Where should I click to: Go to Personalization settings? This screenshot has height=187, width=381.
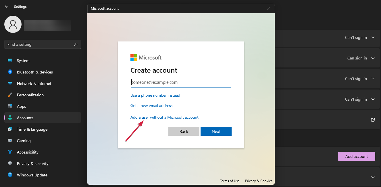point(30,95)
